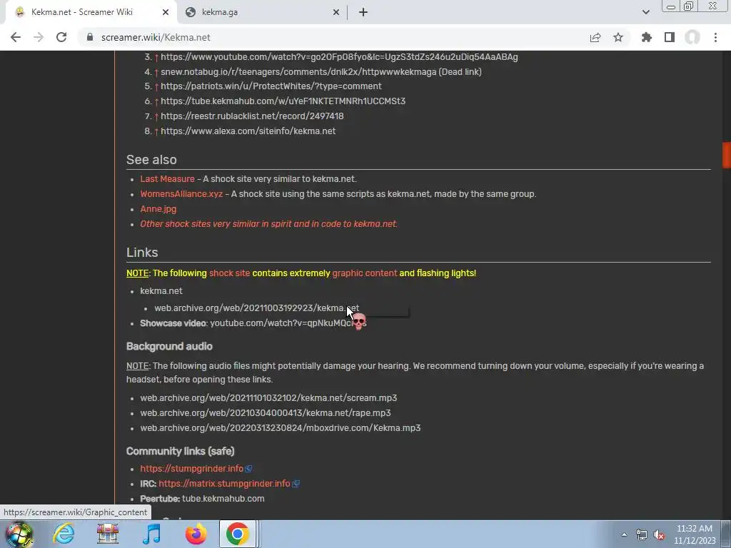Click the tube.kekmahub.com Peertube text
This screenshot has height=548, width=731.
[x=223, y=499]
